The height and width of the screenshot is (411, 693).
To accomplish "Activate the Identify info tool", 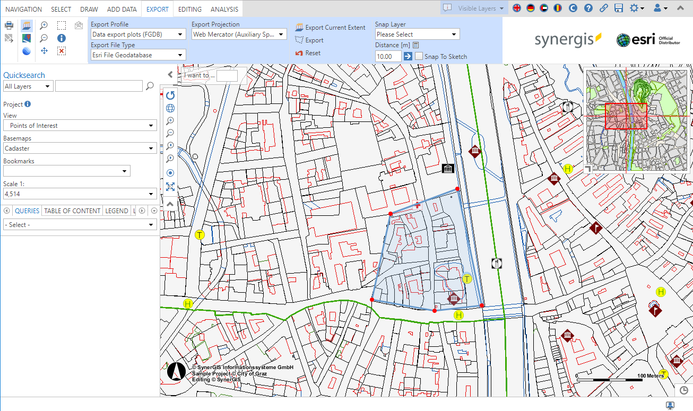I will (62, 38).
